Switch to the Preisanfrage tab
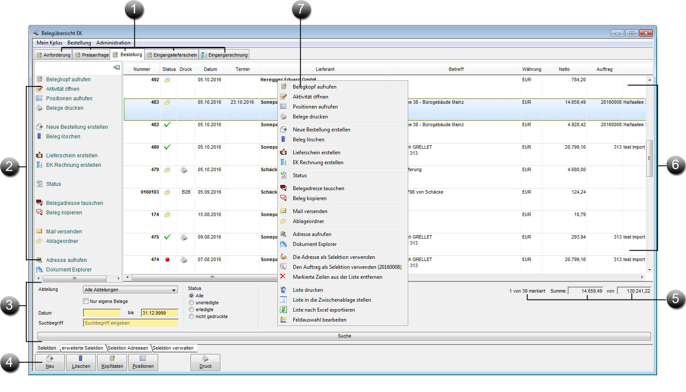Screen dimensions: 686x392 [91, 55]
